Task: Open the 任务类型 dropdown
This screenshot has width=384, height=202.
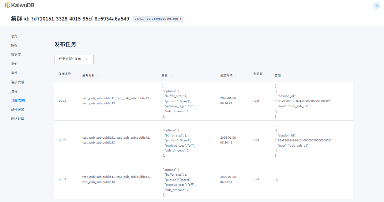Action: tap(74, 59)
